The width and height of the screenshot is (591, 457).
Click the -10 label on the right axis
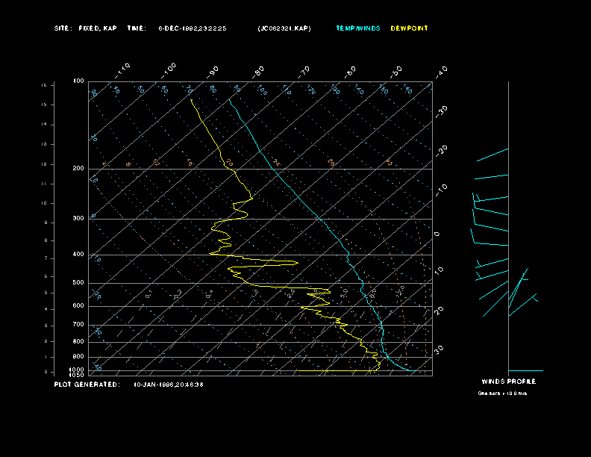click(441, 190)
